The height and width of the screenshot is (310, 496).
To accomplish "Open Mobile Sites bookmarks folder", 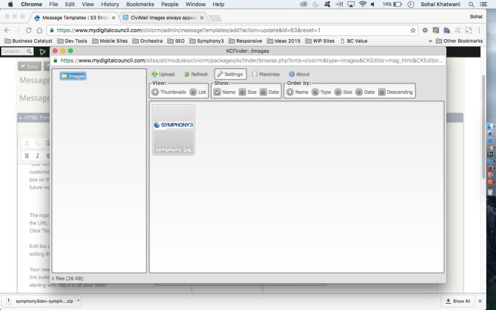I will point(110,41).
